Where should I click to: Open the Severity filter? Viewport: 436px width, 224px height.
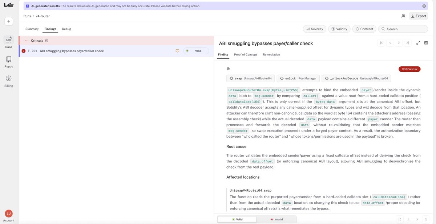tap(315, 29)
